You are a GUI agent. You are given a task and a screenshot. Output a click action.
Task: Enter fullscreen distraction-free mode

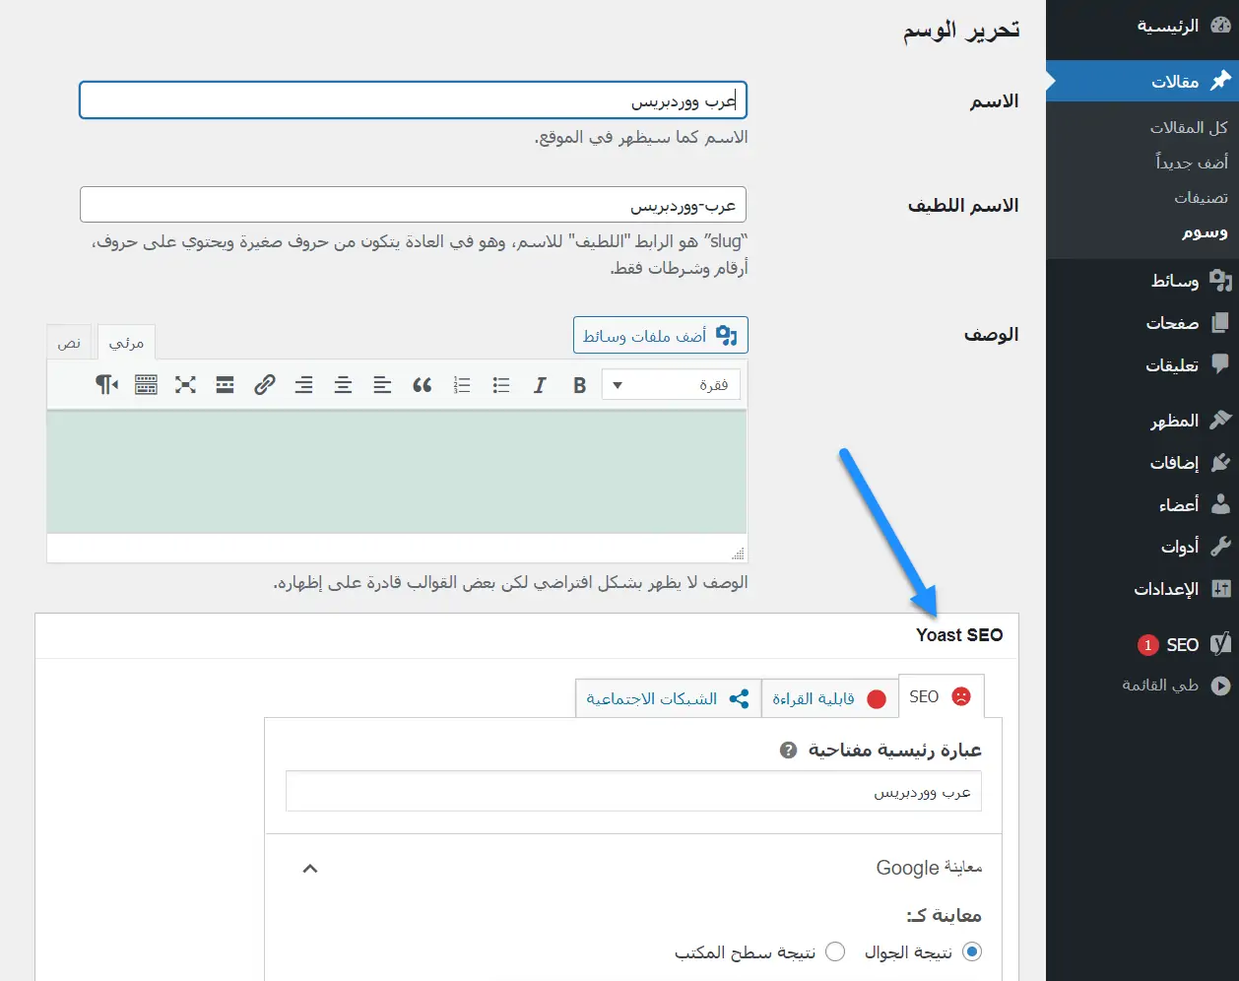(185, 385)
